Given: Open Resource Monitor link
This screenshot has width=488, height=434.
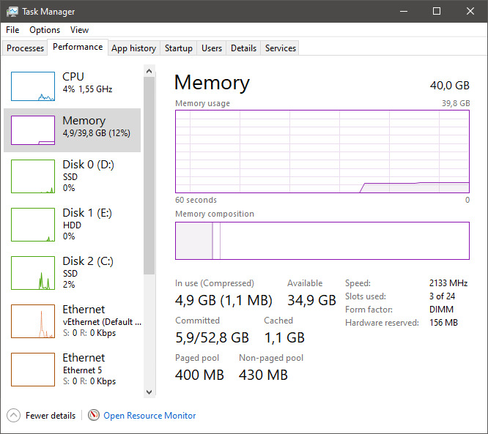Looking at the screenshot, I should (x=149, y=416).
